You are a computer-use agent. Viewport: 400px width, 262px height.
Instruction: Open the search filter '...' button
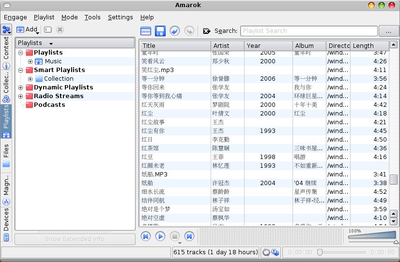point(388,31)
